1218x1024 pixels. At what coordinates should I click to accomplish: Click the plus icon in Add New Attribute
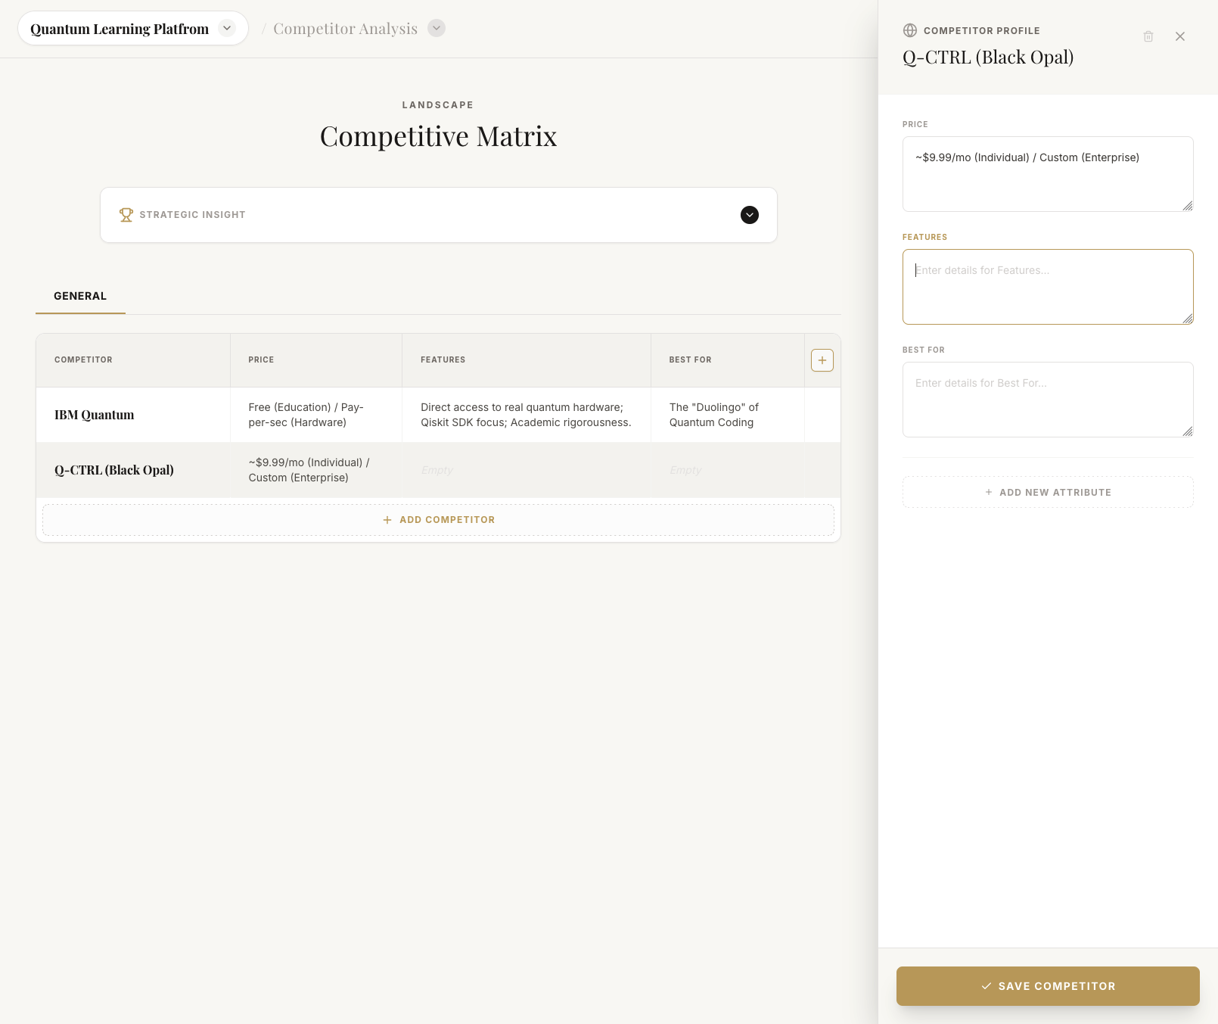click(x=989, y=492)
